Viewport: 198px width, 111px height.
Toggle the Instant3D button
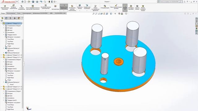pos(125,8)
